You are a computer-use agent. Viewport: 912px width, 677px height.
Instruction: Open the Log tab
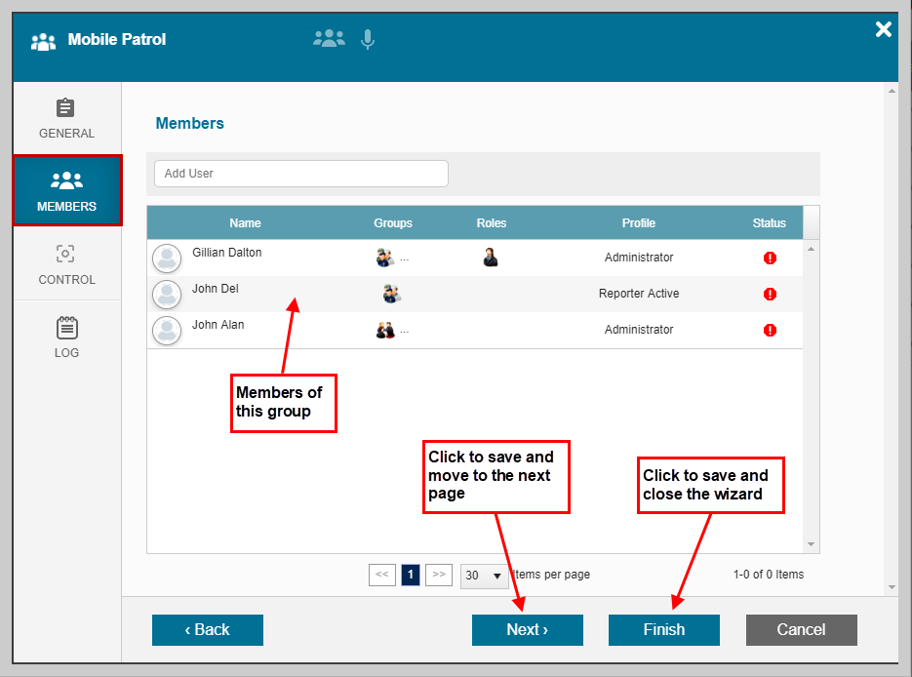click(67, 338)
